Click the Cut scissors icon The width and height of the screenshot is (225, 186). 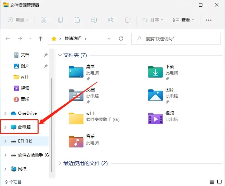coord(44,20)
